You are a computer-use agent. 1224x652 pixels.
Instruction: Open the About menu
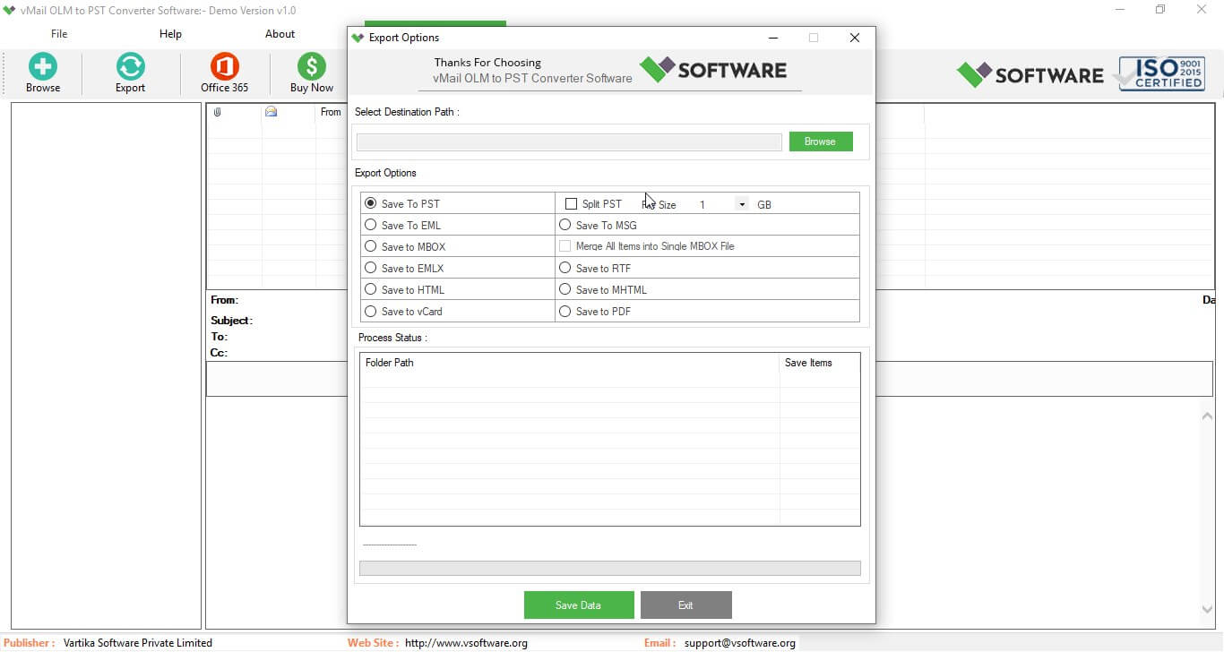click(280, 34)
